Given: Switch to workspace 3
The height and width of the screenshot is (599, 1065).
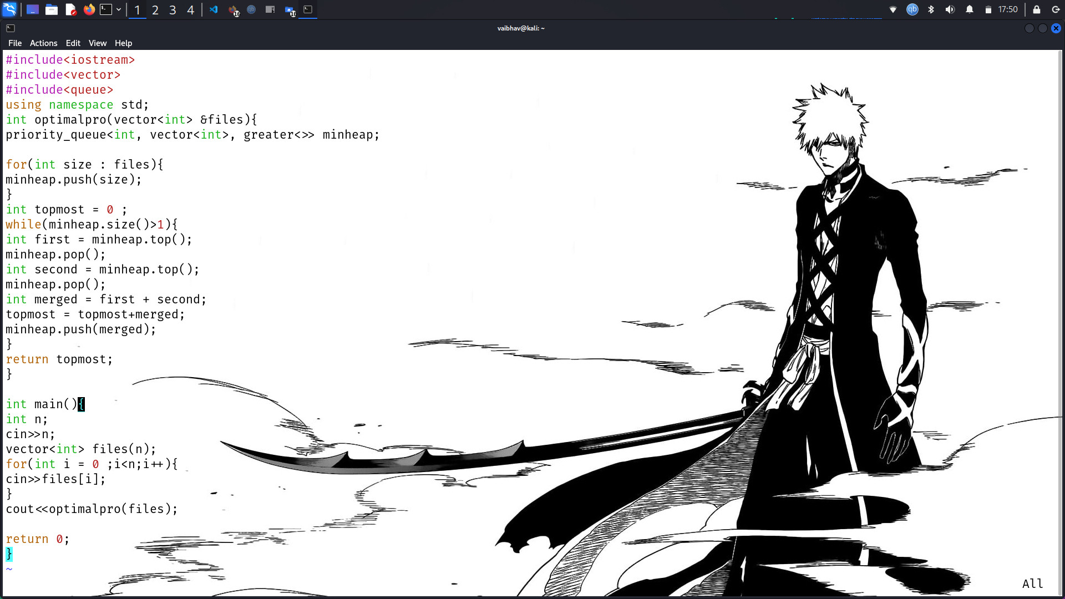Looking at the screenshot, I should point(173,10).
